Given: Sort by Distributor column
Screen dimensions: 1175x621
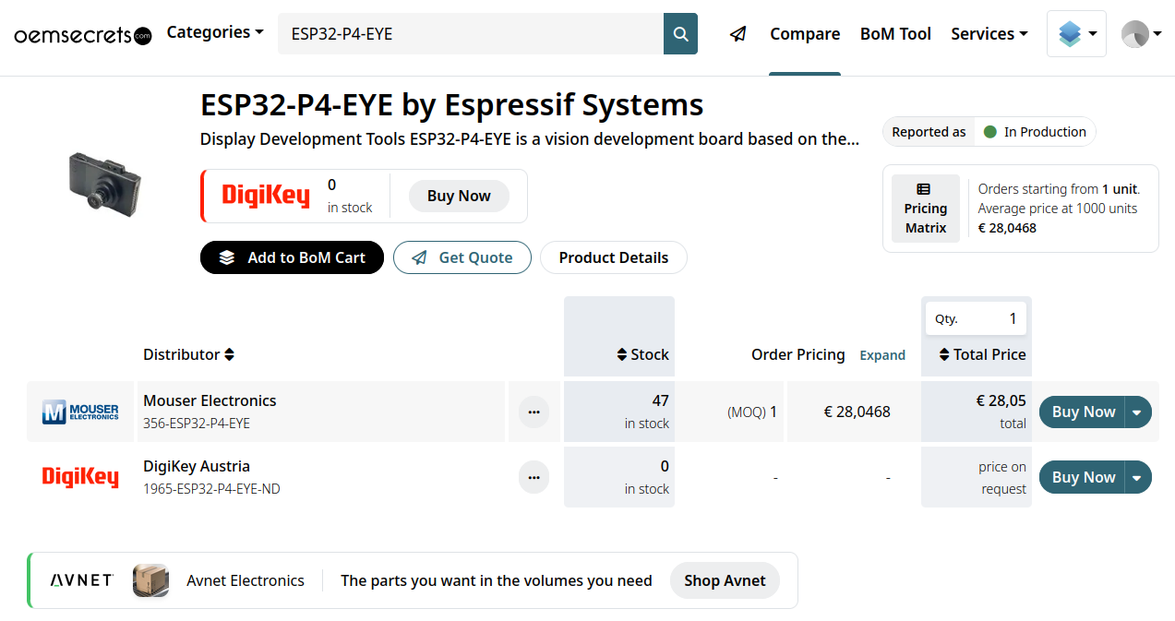Looking at the screenshot, I should pos(189,354).
